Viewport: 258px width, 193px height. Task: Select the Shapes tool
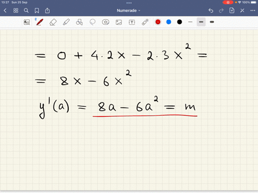[80, 22]
